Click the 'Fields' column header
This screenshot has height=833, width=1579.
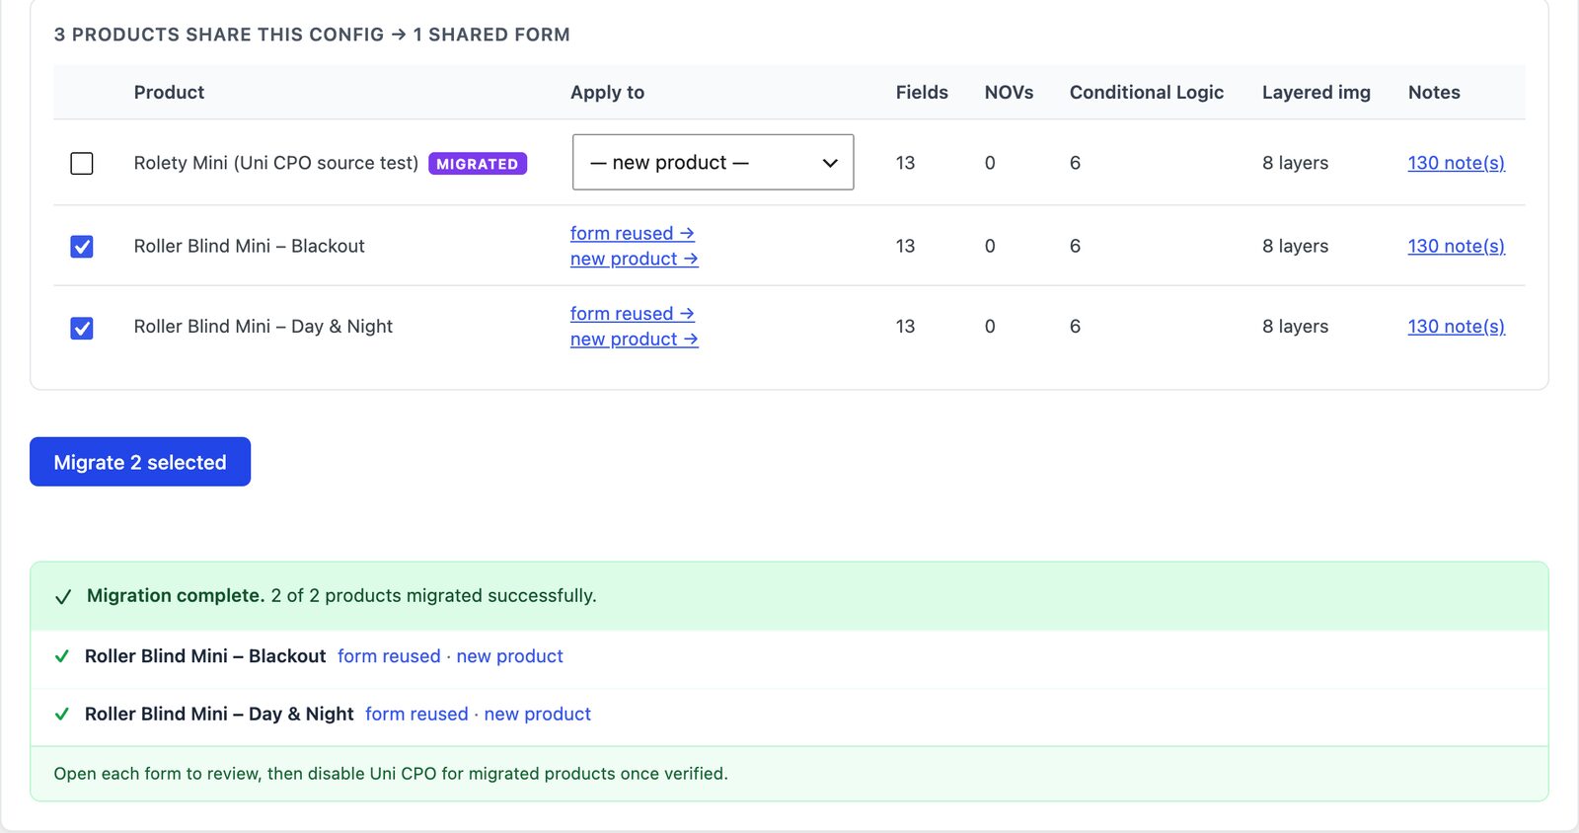922,92
